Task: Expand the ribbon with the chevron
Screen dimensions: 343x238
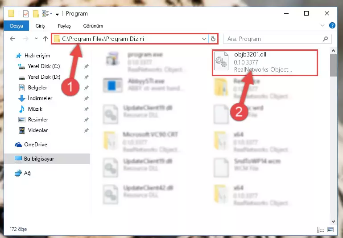Action: [x=322, y=25]
